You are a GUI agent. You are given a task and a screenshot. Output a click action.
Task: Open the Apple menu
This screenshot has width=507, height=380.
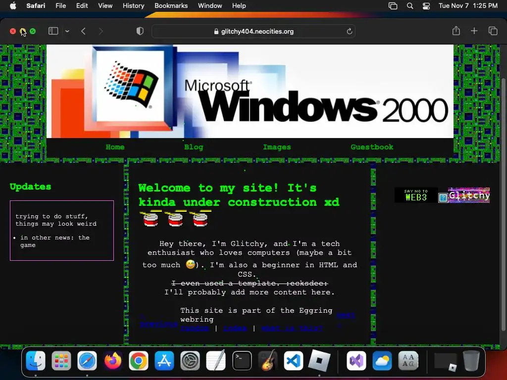click(13, 5)
